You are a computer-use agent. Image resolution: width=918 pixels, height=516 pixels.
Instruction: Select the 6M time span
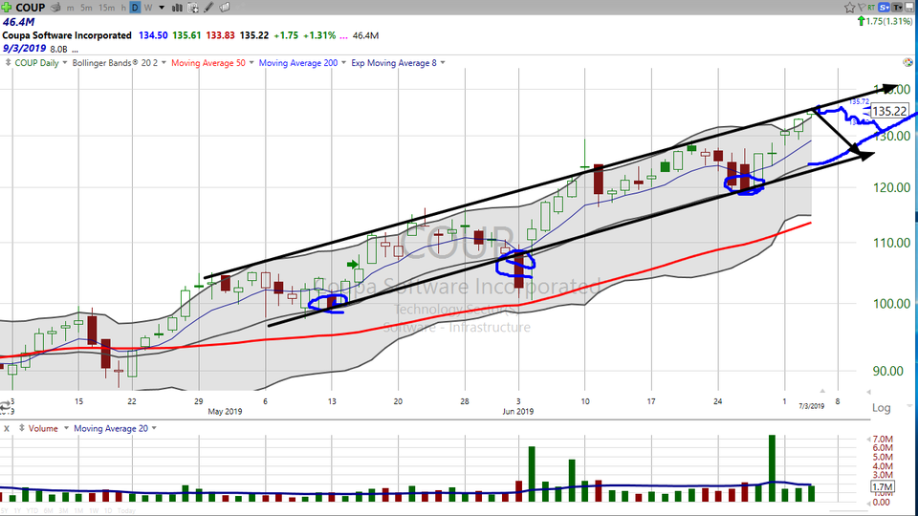click(x=48, y=510)
